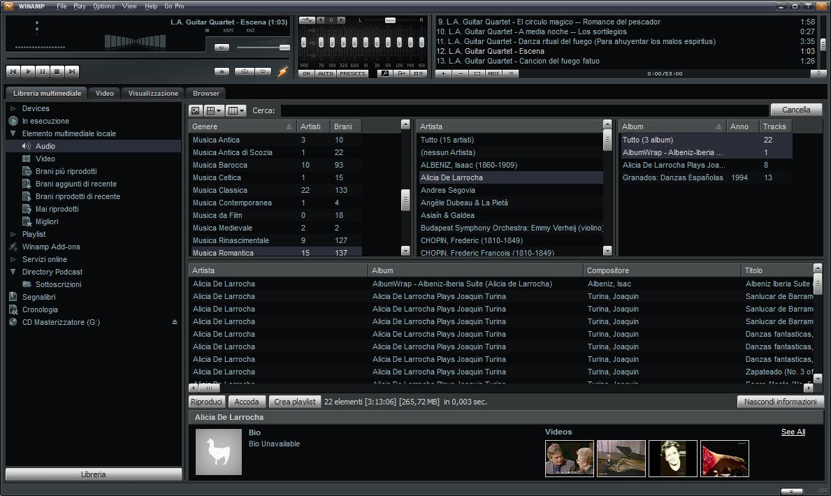Click the orange lightning bolt icon
The image size is (831, 496).
pyautogui.click(x=282, y=71)
